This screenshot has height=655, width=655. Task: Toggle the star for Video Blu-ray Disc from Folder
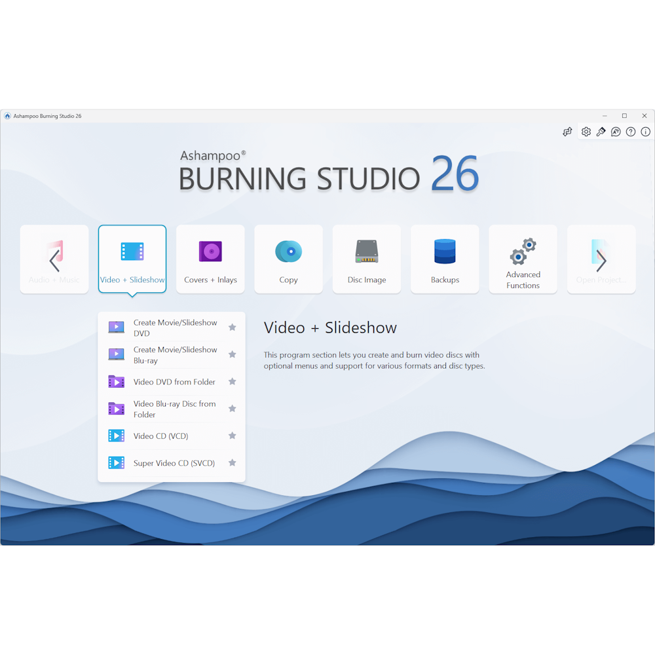tap(233, 409)
